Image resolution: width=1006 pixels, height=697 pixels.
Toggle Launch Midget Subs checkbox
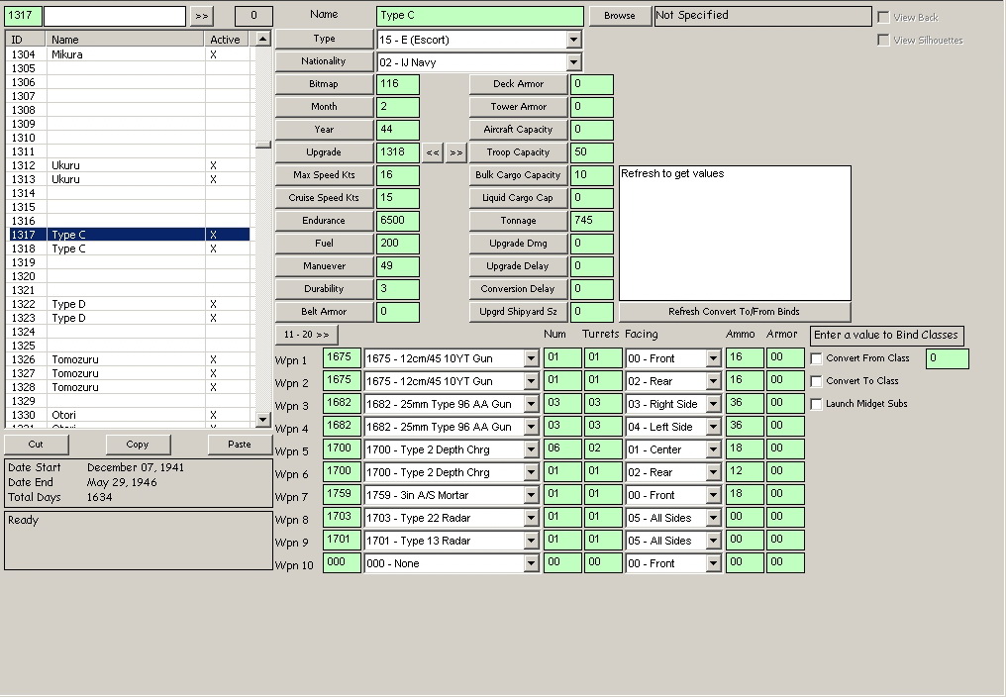tap(817, 404)
